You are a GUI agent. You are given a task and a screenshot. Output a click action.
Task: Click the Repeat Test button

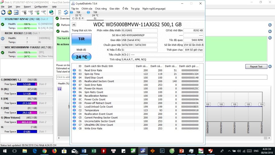pyautogui.click(x=256, y=66)
